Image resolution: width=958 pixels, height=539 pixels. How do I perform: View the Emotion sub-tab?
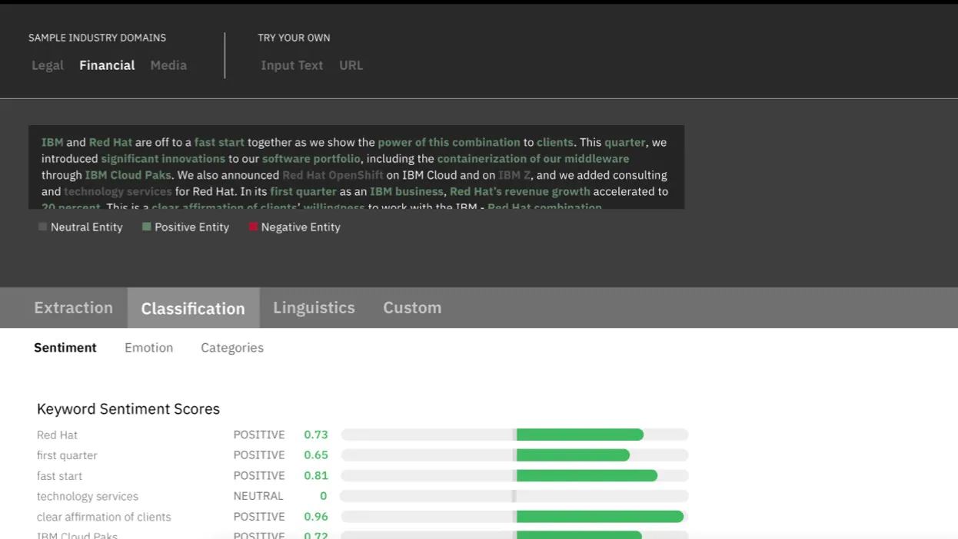coord(148,348)
